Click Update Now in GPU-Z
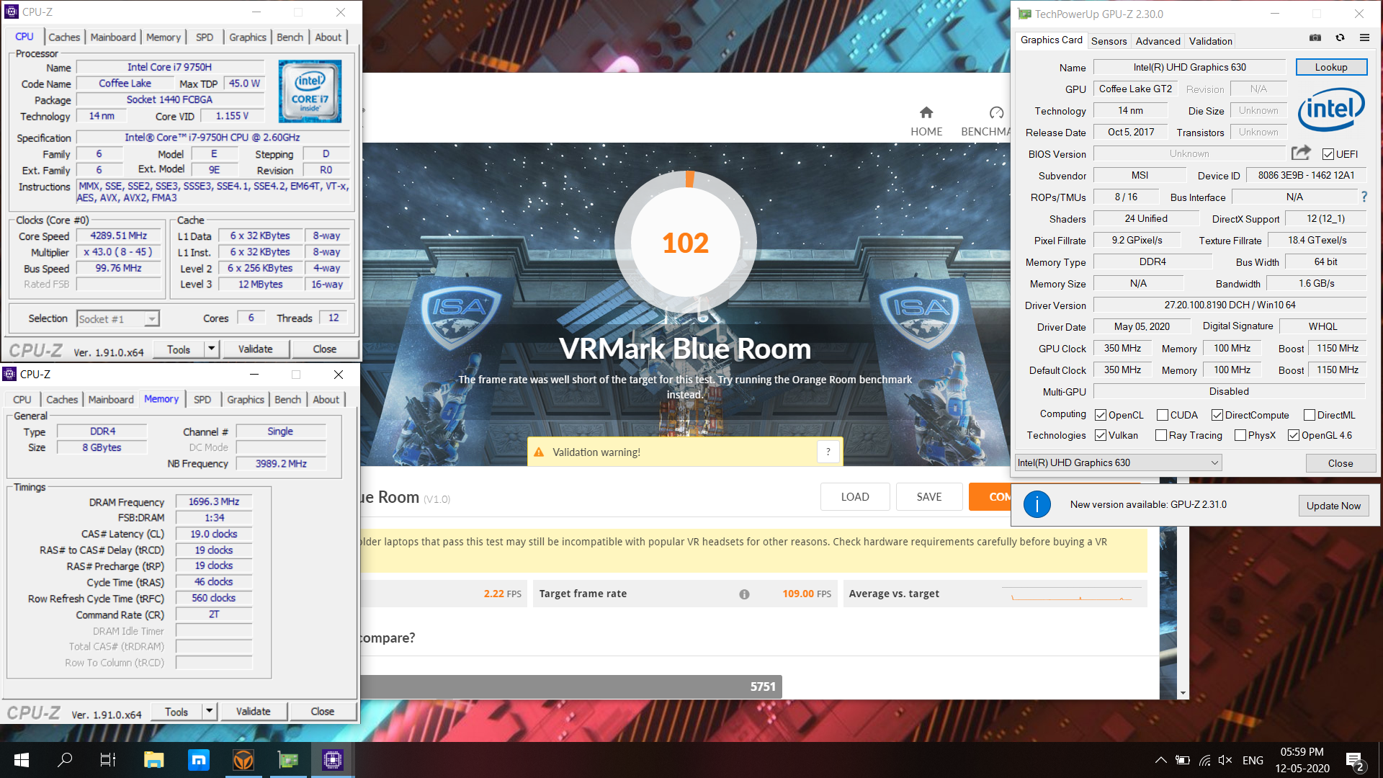Screen dimensions: 1383x778 click(1333, 506)
